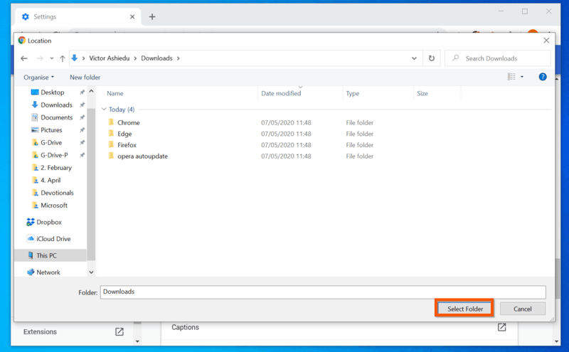This screenshot has width=569, height=352.
Task: Open the Devotionals folder in sidebar
Action: pos(57,193)
